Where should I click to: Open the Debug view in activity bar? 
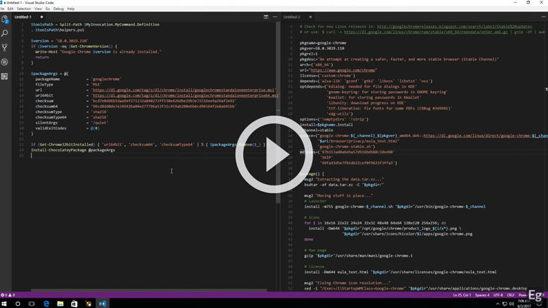(x=5, y=62)
